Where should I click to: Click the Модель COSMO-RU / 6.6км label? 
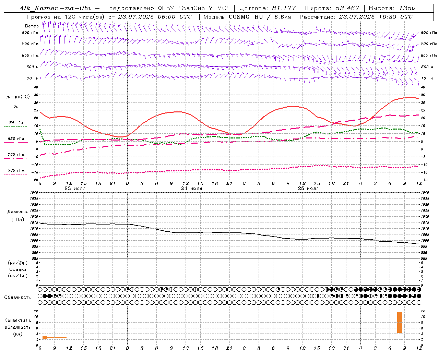click(x=247, y=17)
